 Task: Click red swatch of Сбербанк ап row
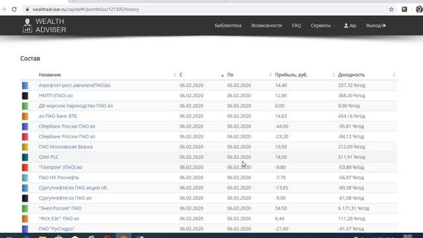point(25,137)
